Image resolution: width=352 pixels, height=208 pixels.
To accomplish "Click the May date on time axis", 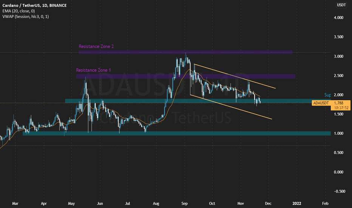I will [71, 203].
